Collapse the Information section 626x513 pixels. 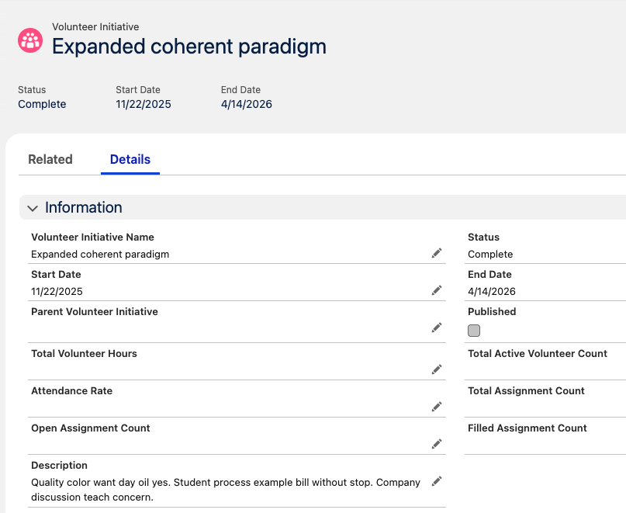tap(33, 208)
